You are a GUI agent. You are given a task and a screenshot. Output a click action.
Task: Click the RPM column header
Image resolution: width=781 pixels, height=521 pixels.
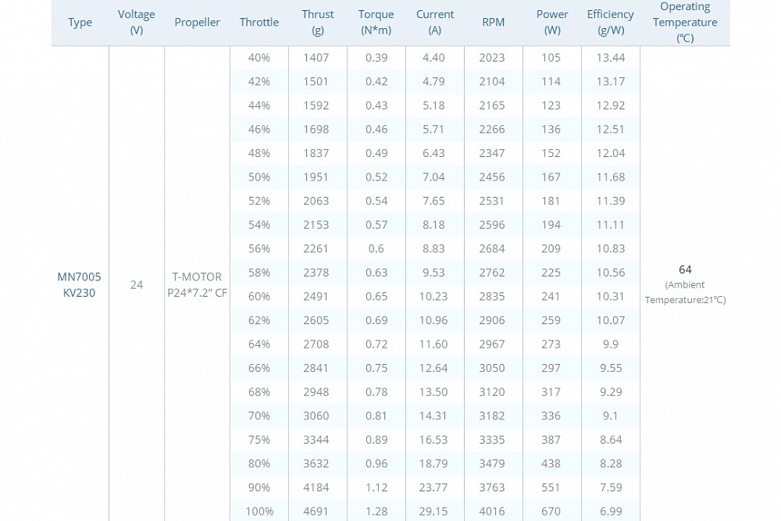pos(493,22)
